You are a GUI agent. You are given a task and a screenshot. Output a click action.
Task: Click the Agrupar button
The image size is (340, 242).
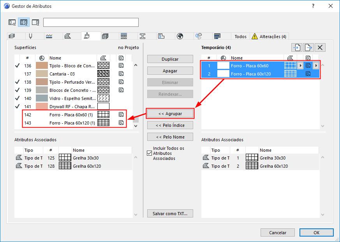tap(170, 114)
